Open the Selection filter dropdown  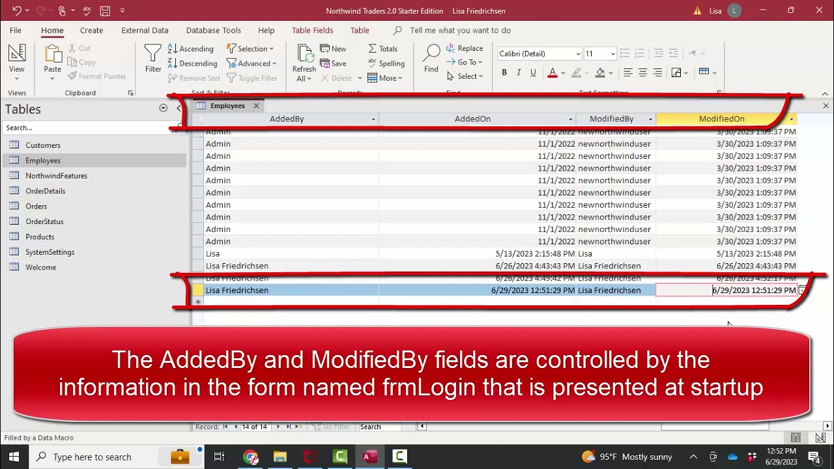[251, 49]
